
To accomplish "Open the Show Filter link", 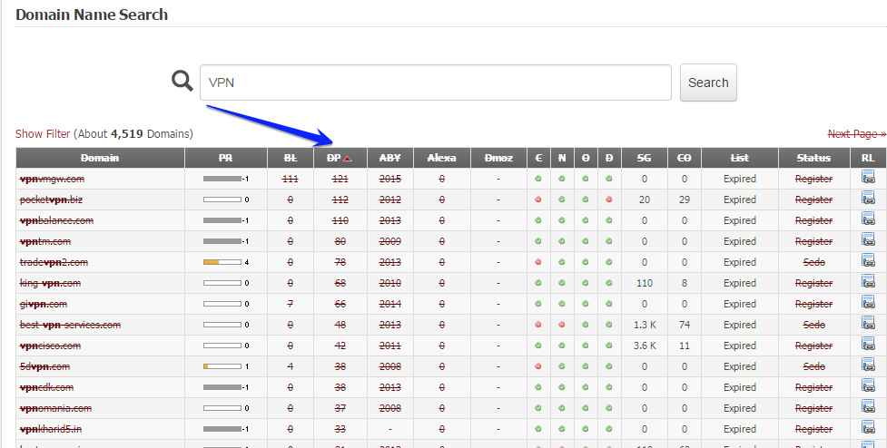I will click(43, 134).
